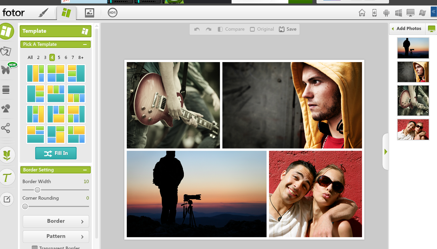437x249 pixels.
Task: Choose first template in third row
Action: [x=36, y=114]
